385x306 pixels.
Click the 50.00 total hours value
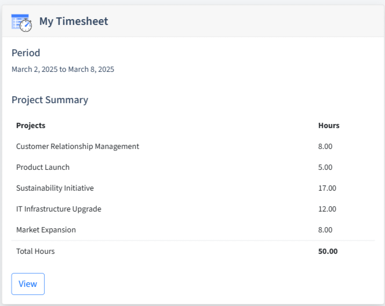click(x=328, y=252)
